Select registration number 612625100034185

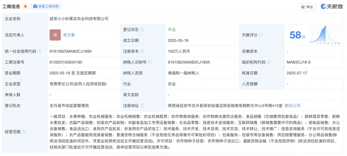pos(66,62)
